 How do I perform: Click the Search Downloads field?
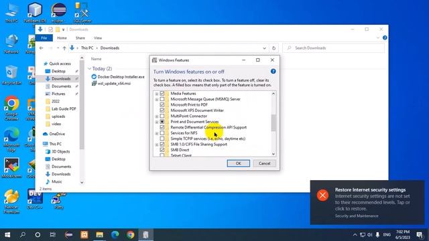333,48
